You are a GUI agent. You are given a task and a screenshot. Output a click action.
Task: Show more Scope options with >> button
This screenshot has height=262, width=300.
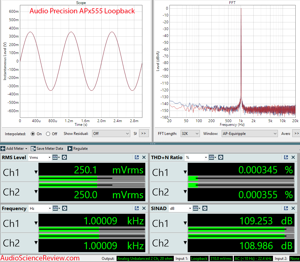144,133
